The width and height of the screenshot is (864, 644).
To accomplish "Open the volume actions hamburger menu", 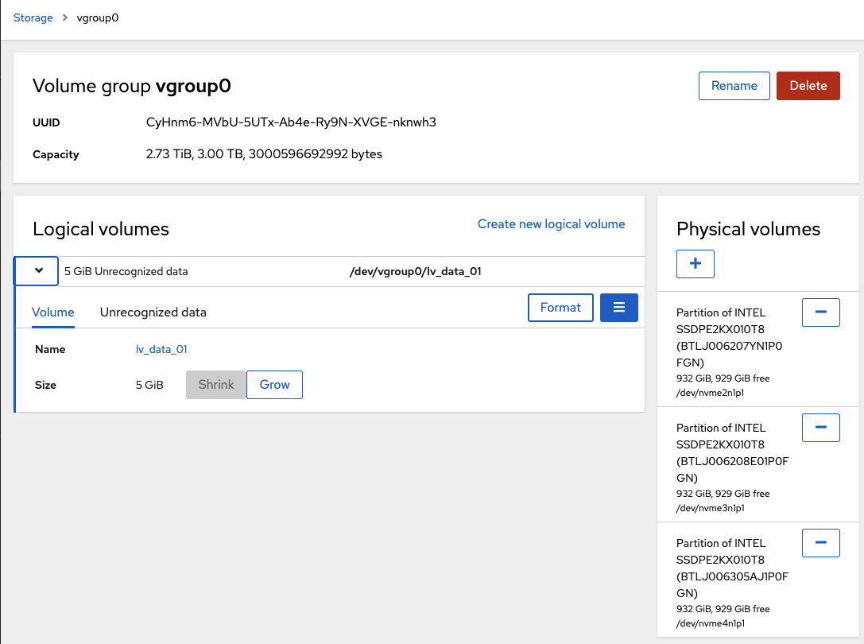I will [x=618, y=306].
